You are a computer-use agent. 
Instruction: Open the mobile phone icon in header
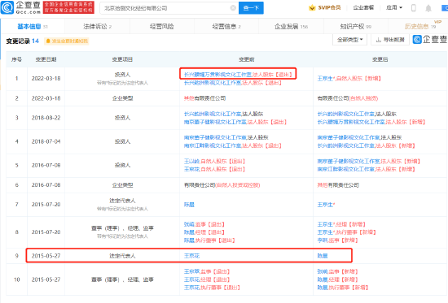coord(414,8)
